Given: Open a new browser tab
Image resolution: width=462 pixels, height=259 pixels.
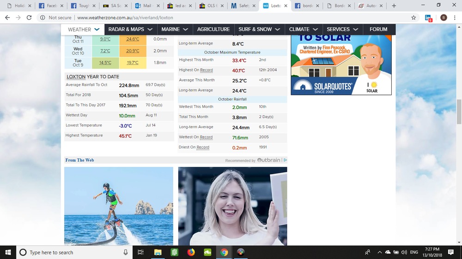Looking at the screenshot, I should coord(394,6).
